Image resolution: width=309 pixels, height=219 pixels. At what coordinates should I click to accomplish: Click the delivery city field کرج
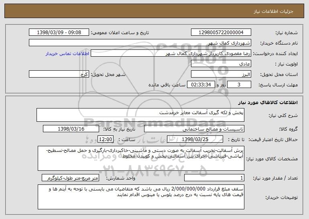point(59,74)
